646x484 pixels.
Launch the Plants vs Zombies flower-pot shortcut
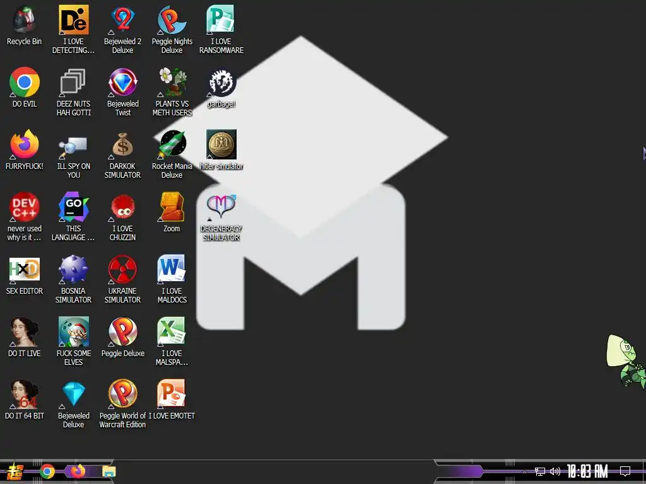coord(172,83)
